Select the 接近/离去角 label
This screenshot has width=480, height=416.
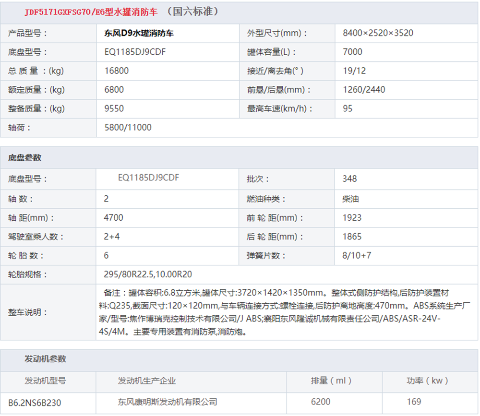coord(275,71)
